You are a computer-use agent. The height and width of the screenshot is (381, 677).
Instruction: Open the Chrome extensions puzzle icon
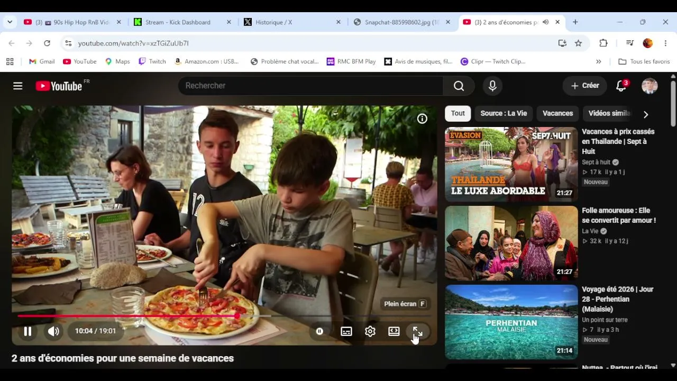pyautogui.click(x=603, y=43)
